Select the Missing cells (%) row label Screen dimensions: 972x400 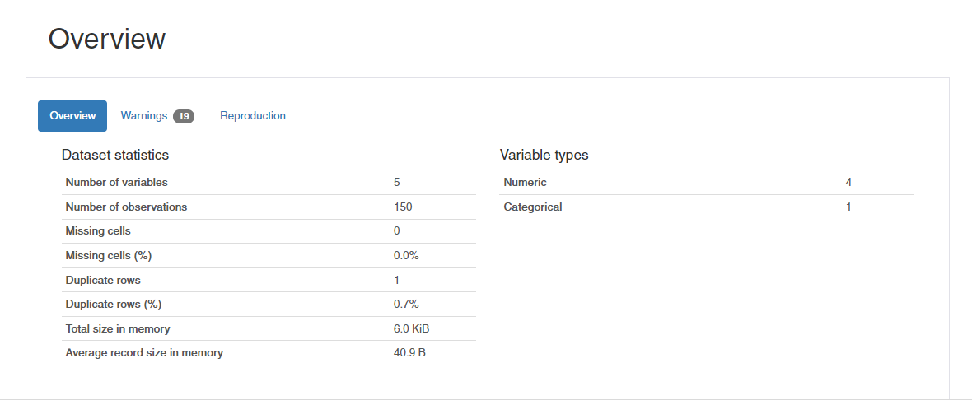(x=109, y=255)
